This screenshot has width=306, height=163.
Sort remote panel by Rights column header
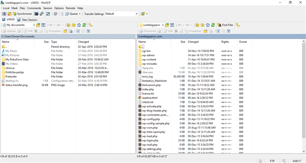(x=228, y=42)
